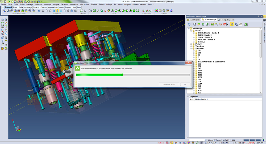Click the green checkmark validate icon
This screenshot has height=144, width=266.
tap(246, 24)
